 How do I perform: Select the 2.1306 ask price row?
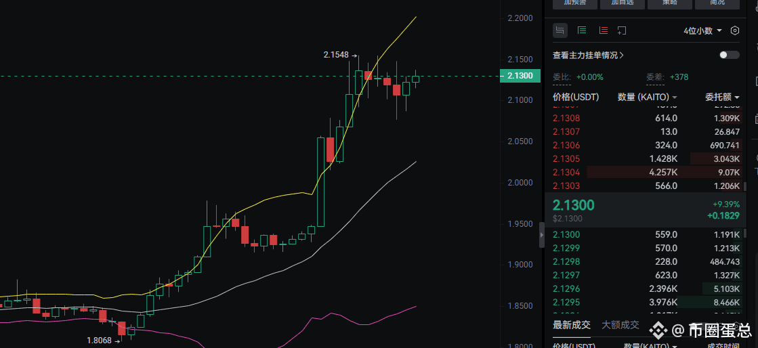[x=646, y=145]
